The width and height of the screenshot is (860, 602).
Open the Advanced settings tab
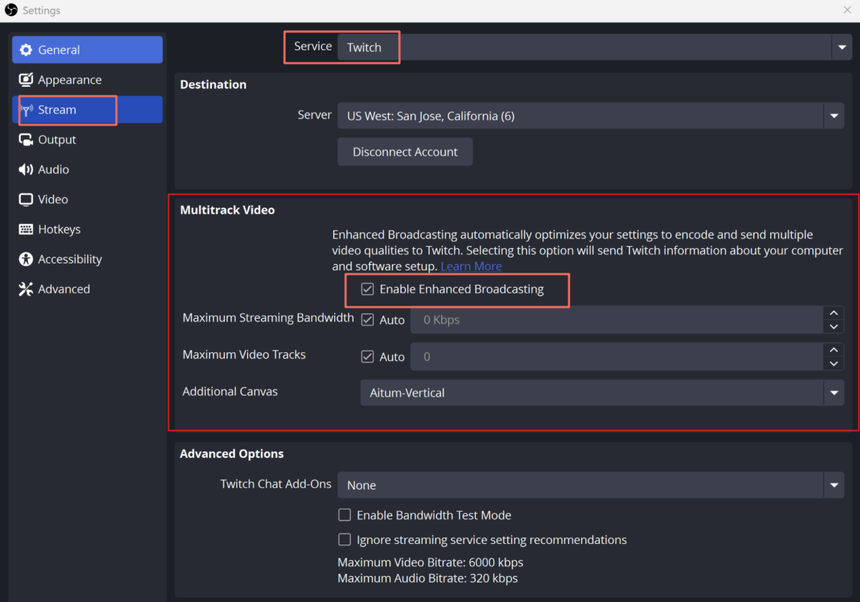pyautogui.click(x=87, y=289)
